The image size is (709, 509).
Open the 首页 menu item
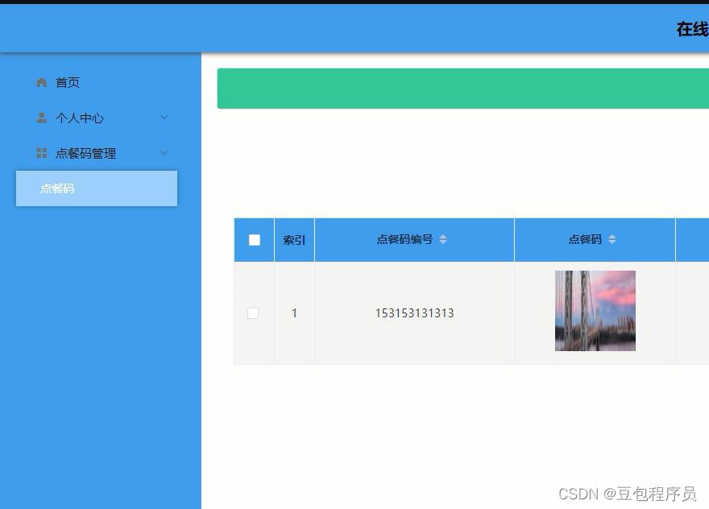(x=65, y=81)
